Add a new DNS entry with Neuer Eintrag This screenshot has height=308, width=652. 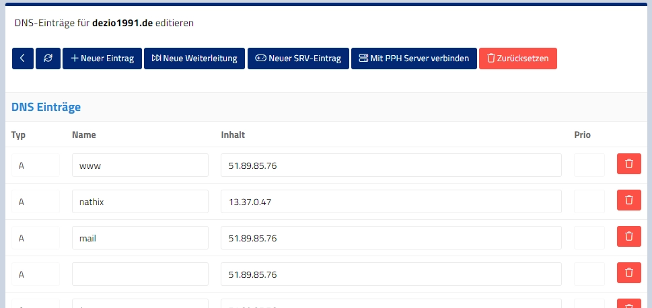point(102,59)
